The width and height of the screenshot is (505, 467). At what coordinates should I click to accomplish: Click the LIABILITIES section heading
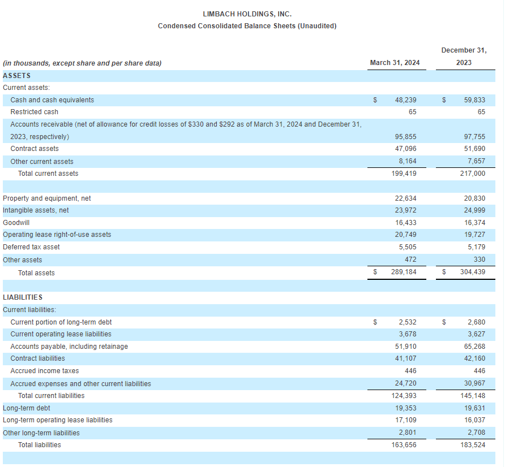23,297
